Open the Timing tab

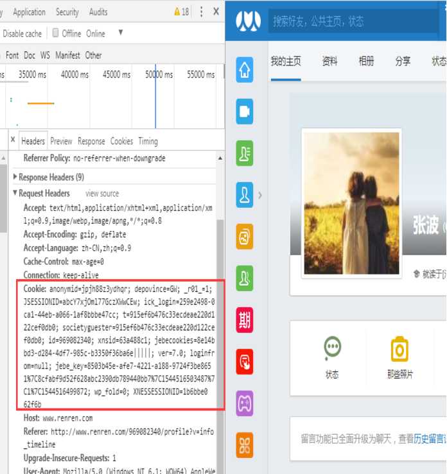click(x=148, y=141)
